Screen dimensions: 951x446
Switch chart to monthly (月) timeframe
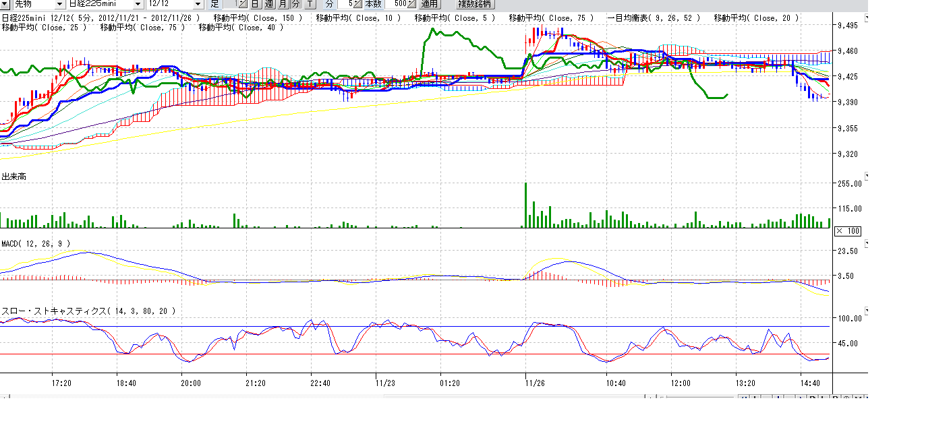pyautogui.click(x=283, y=3)
